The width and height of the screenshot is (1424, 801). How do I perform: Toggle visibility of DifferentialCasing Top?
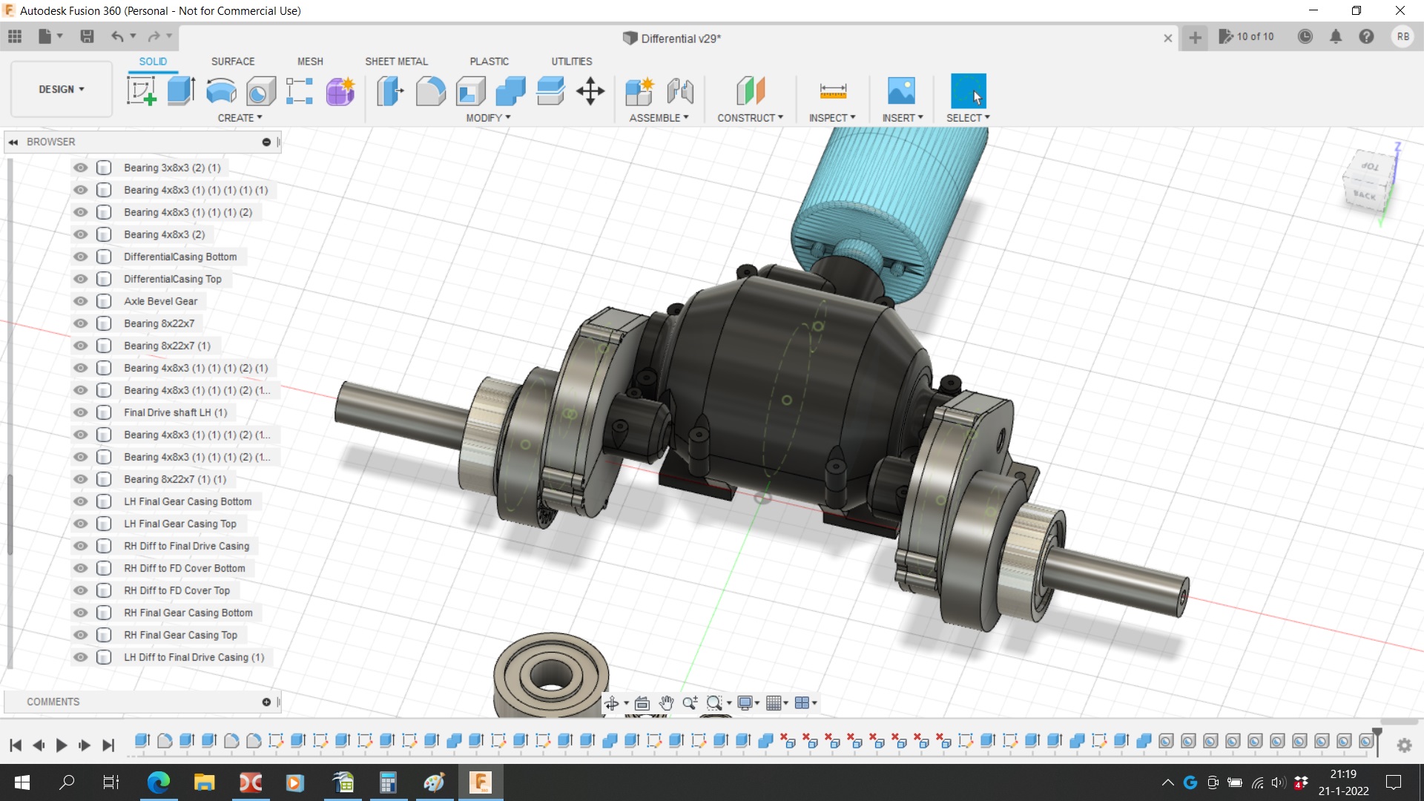(81, 279)
